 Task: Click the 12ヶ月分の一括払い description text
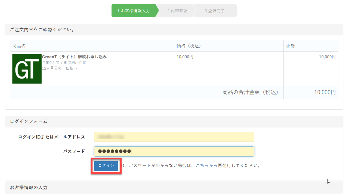(60, 68)
